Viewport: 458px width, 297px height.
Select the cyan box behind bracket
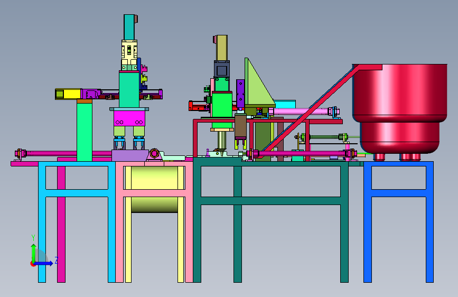[285, 104]
